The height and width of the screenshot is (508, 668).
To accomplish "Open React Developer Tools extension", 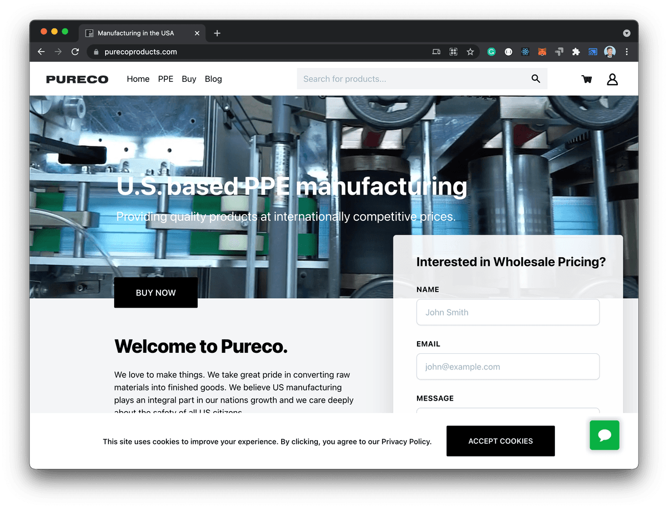I will (525, 52).
